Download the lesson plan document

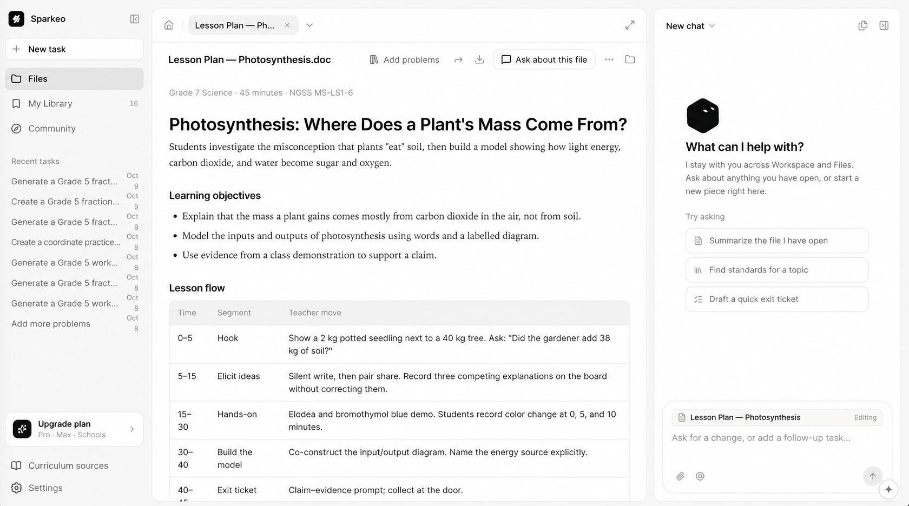pos(479,59)
